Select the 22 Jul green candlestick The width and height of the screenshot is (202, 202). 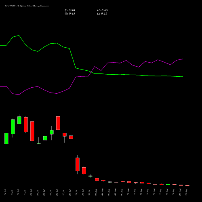click(x=45, y=138)
